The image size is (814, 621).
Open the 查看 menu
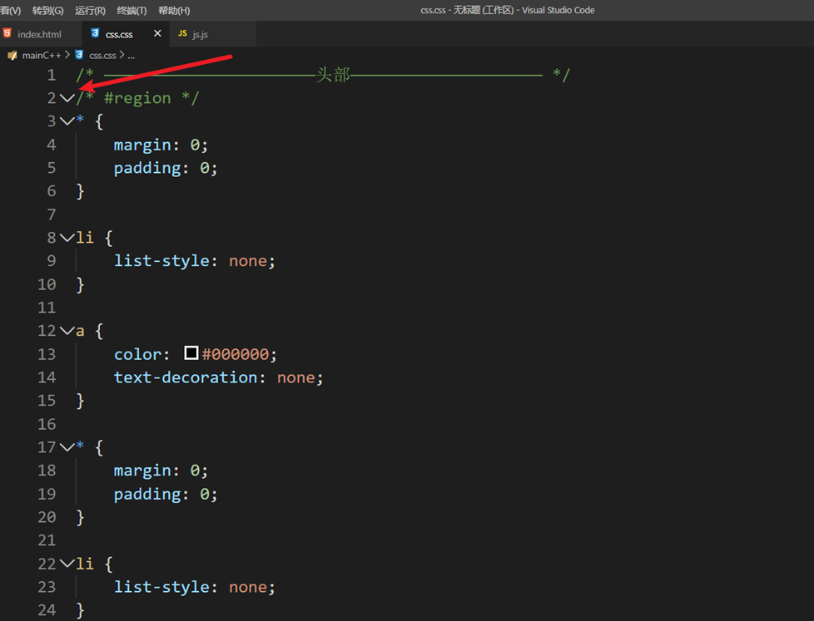point(10,9)
